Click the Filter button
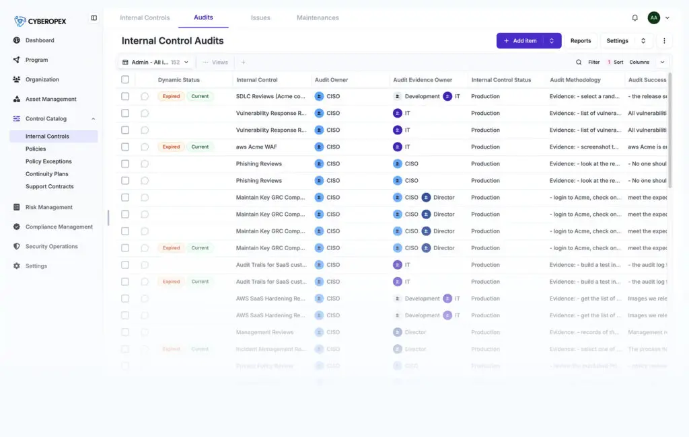The width and height of the screenshot is (689, 437). (x=593, y=63)
